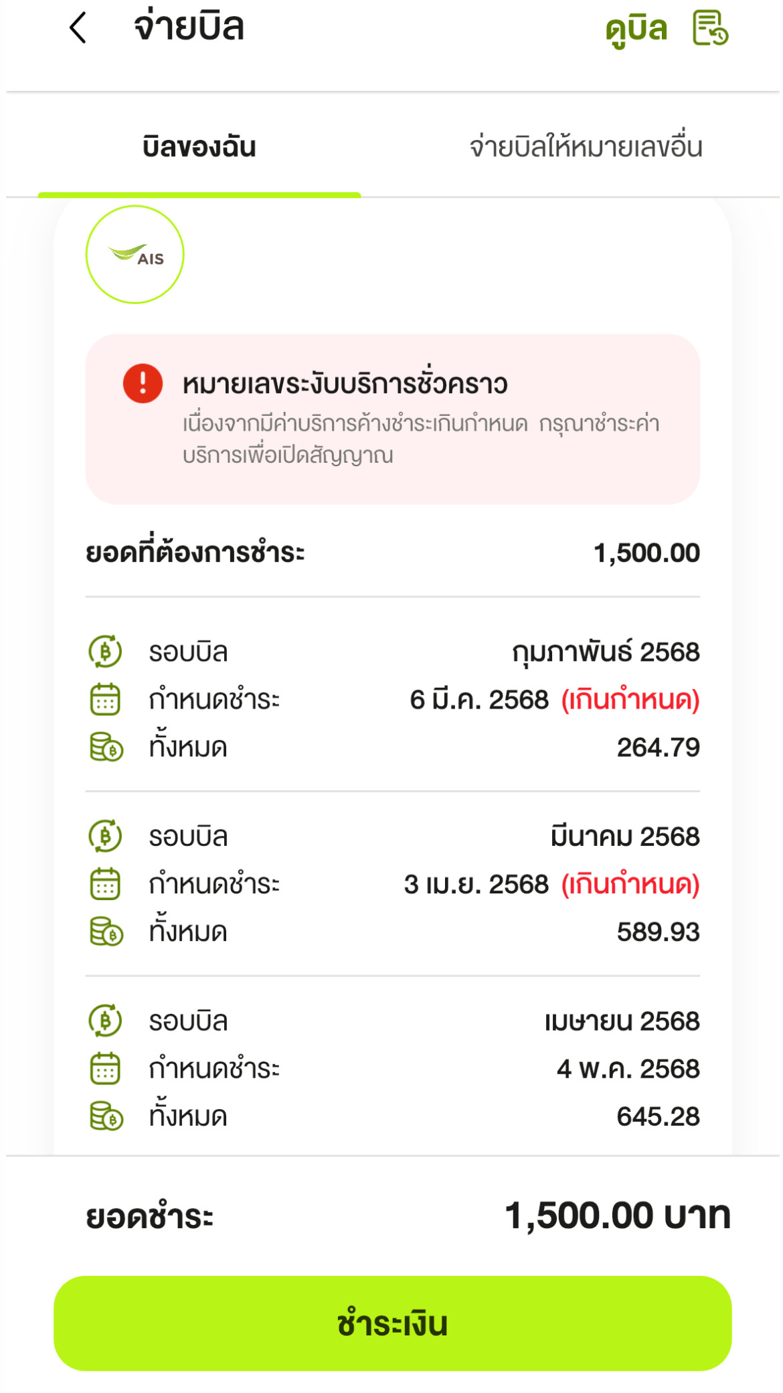This screenshot has width=783, height=1393.
Task: Click the coins icon beside 264.79
Action: (x=106, y=747)
